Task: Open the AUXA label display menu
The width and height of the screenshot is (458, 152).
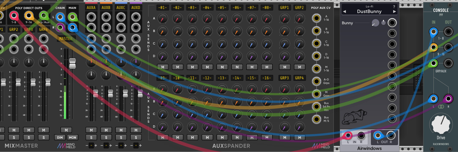Action: coord(91,7)
